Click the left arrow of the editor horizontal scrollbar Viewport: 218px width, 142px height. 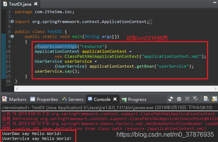pos(17,89)
